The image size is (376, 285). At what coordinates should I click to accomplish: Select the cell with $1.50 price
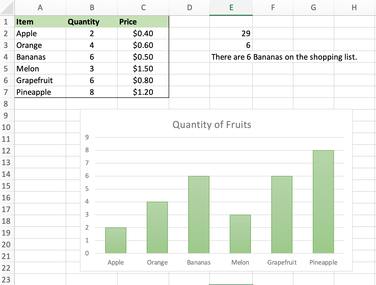coord(143,69)
